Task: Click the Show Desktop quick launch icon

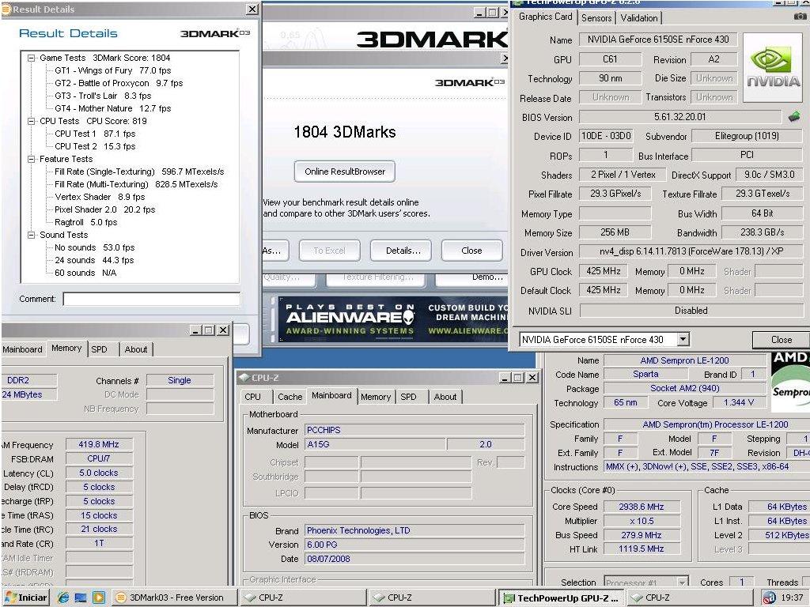Action: (81, 598)
